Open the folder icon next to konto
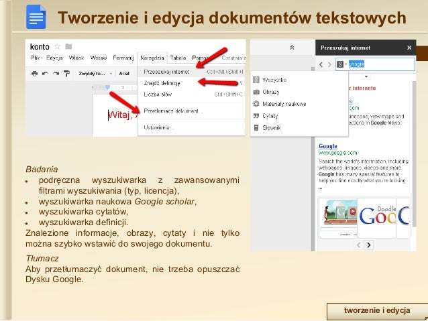Screen dimensions: 428x321 [x=68, y=47]
